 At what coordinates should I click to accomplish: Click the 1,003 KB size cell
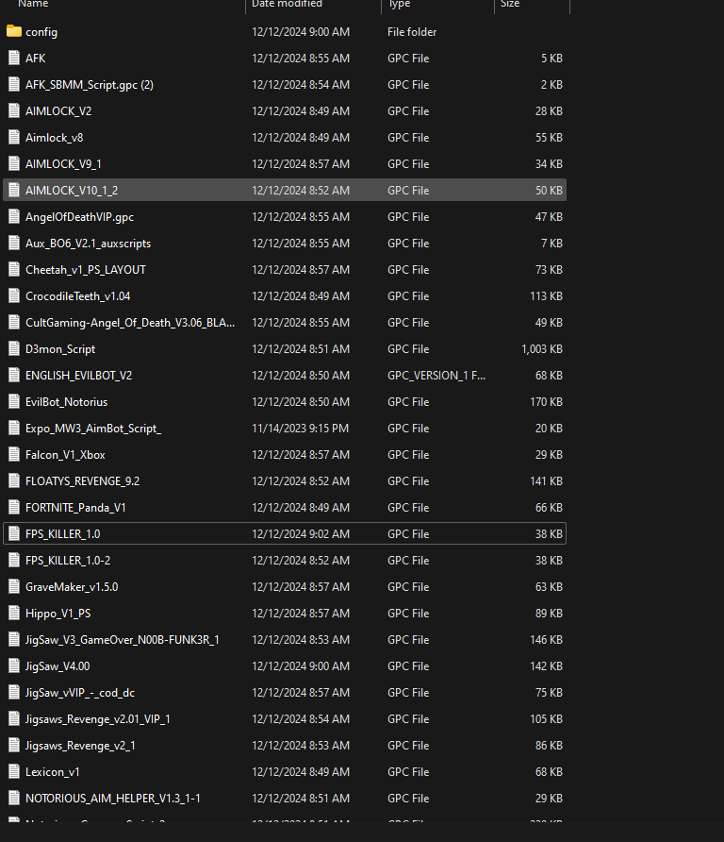[542, 349]
